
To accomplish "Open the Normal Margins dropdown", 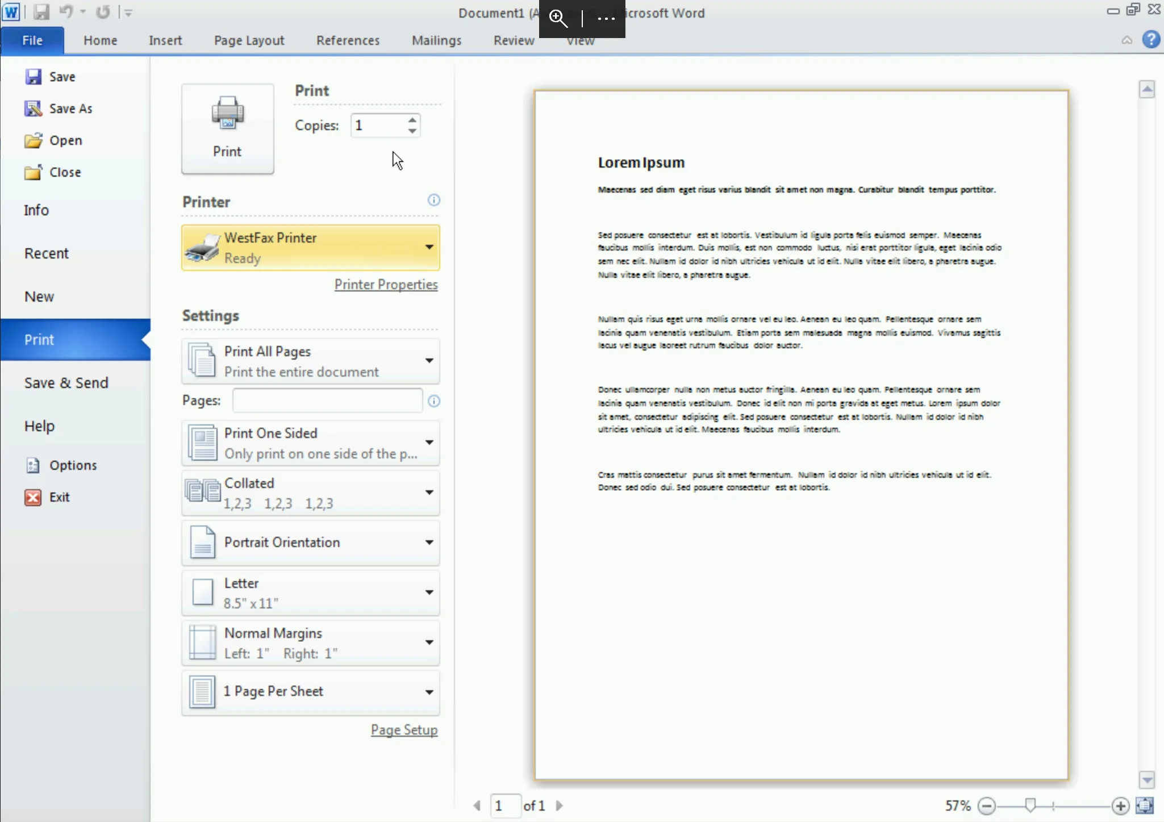I will click(429, 643).
